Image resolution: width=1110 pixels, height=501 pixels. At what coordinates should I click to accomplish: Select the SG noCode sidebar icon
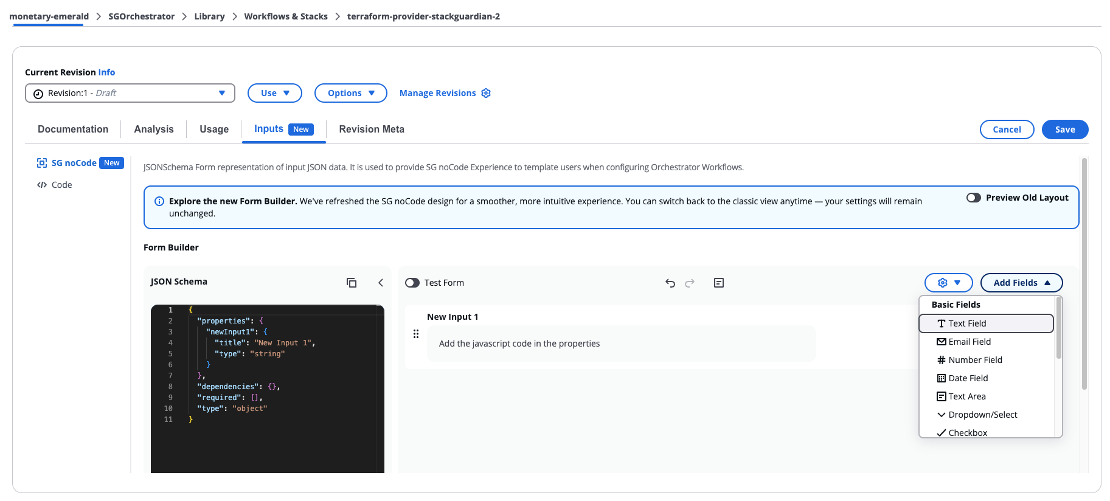[x=41, y=162]
